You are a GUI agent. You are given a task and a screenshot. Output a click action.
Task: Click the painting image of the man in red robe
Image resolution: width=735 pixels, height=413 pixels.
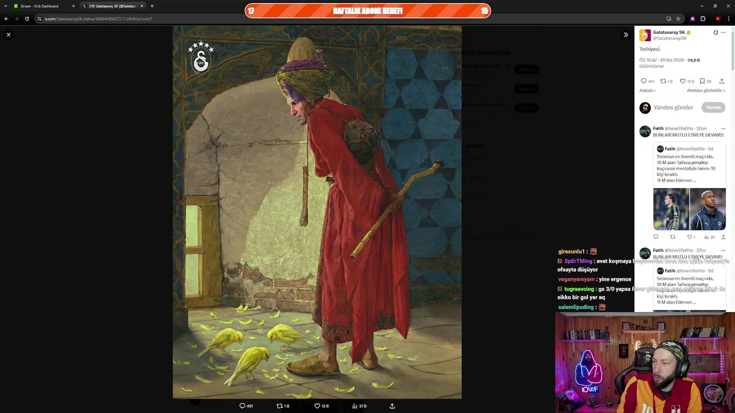click(x=317, y=212)
